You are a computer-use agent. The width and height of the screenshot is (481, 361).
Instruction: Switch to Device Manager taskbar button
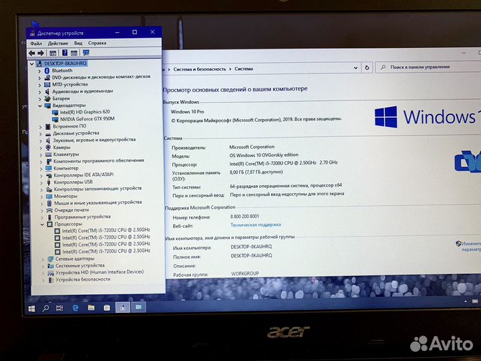123,308
